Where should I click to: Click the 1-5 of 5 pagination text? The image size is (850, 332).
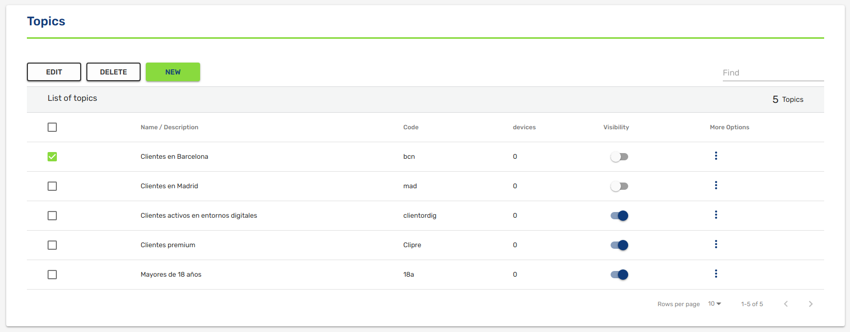point(752,304)
